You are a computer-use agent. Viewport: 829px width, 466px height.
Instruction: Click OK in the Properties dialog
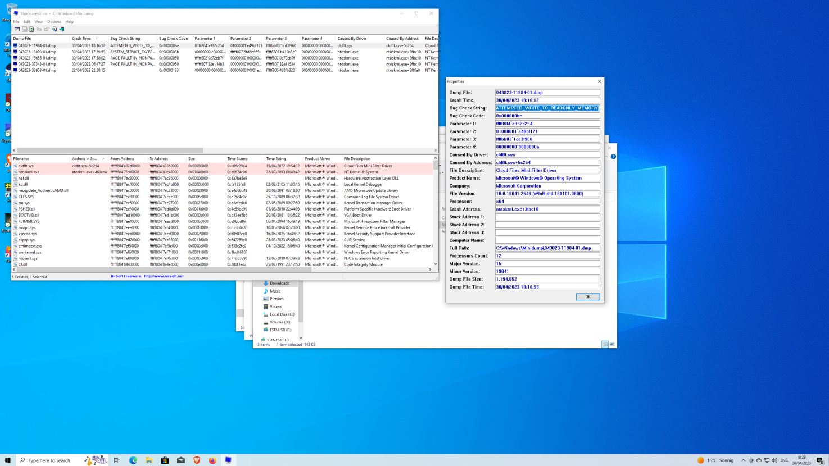point(588,297)
